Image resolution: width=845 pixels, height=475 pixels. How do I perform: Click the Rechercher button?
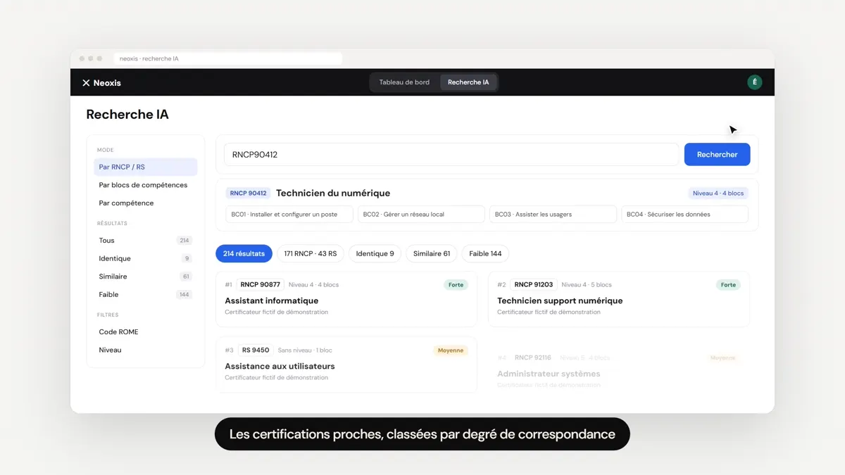717,155
